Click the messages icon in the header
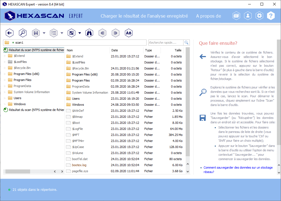Screen dimensions: 281x201 pyautogui.click(x=236, y=16)
